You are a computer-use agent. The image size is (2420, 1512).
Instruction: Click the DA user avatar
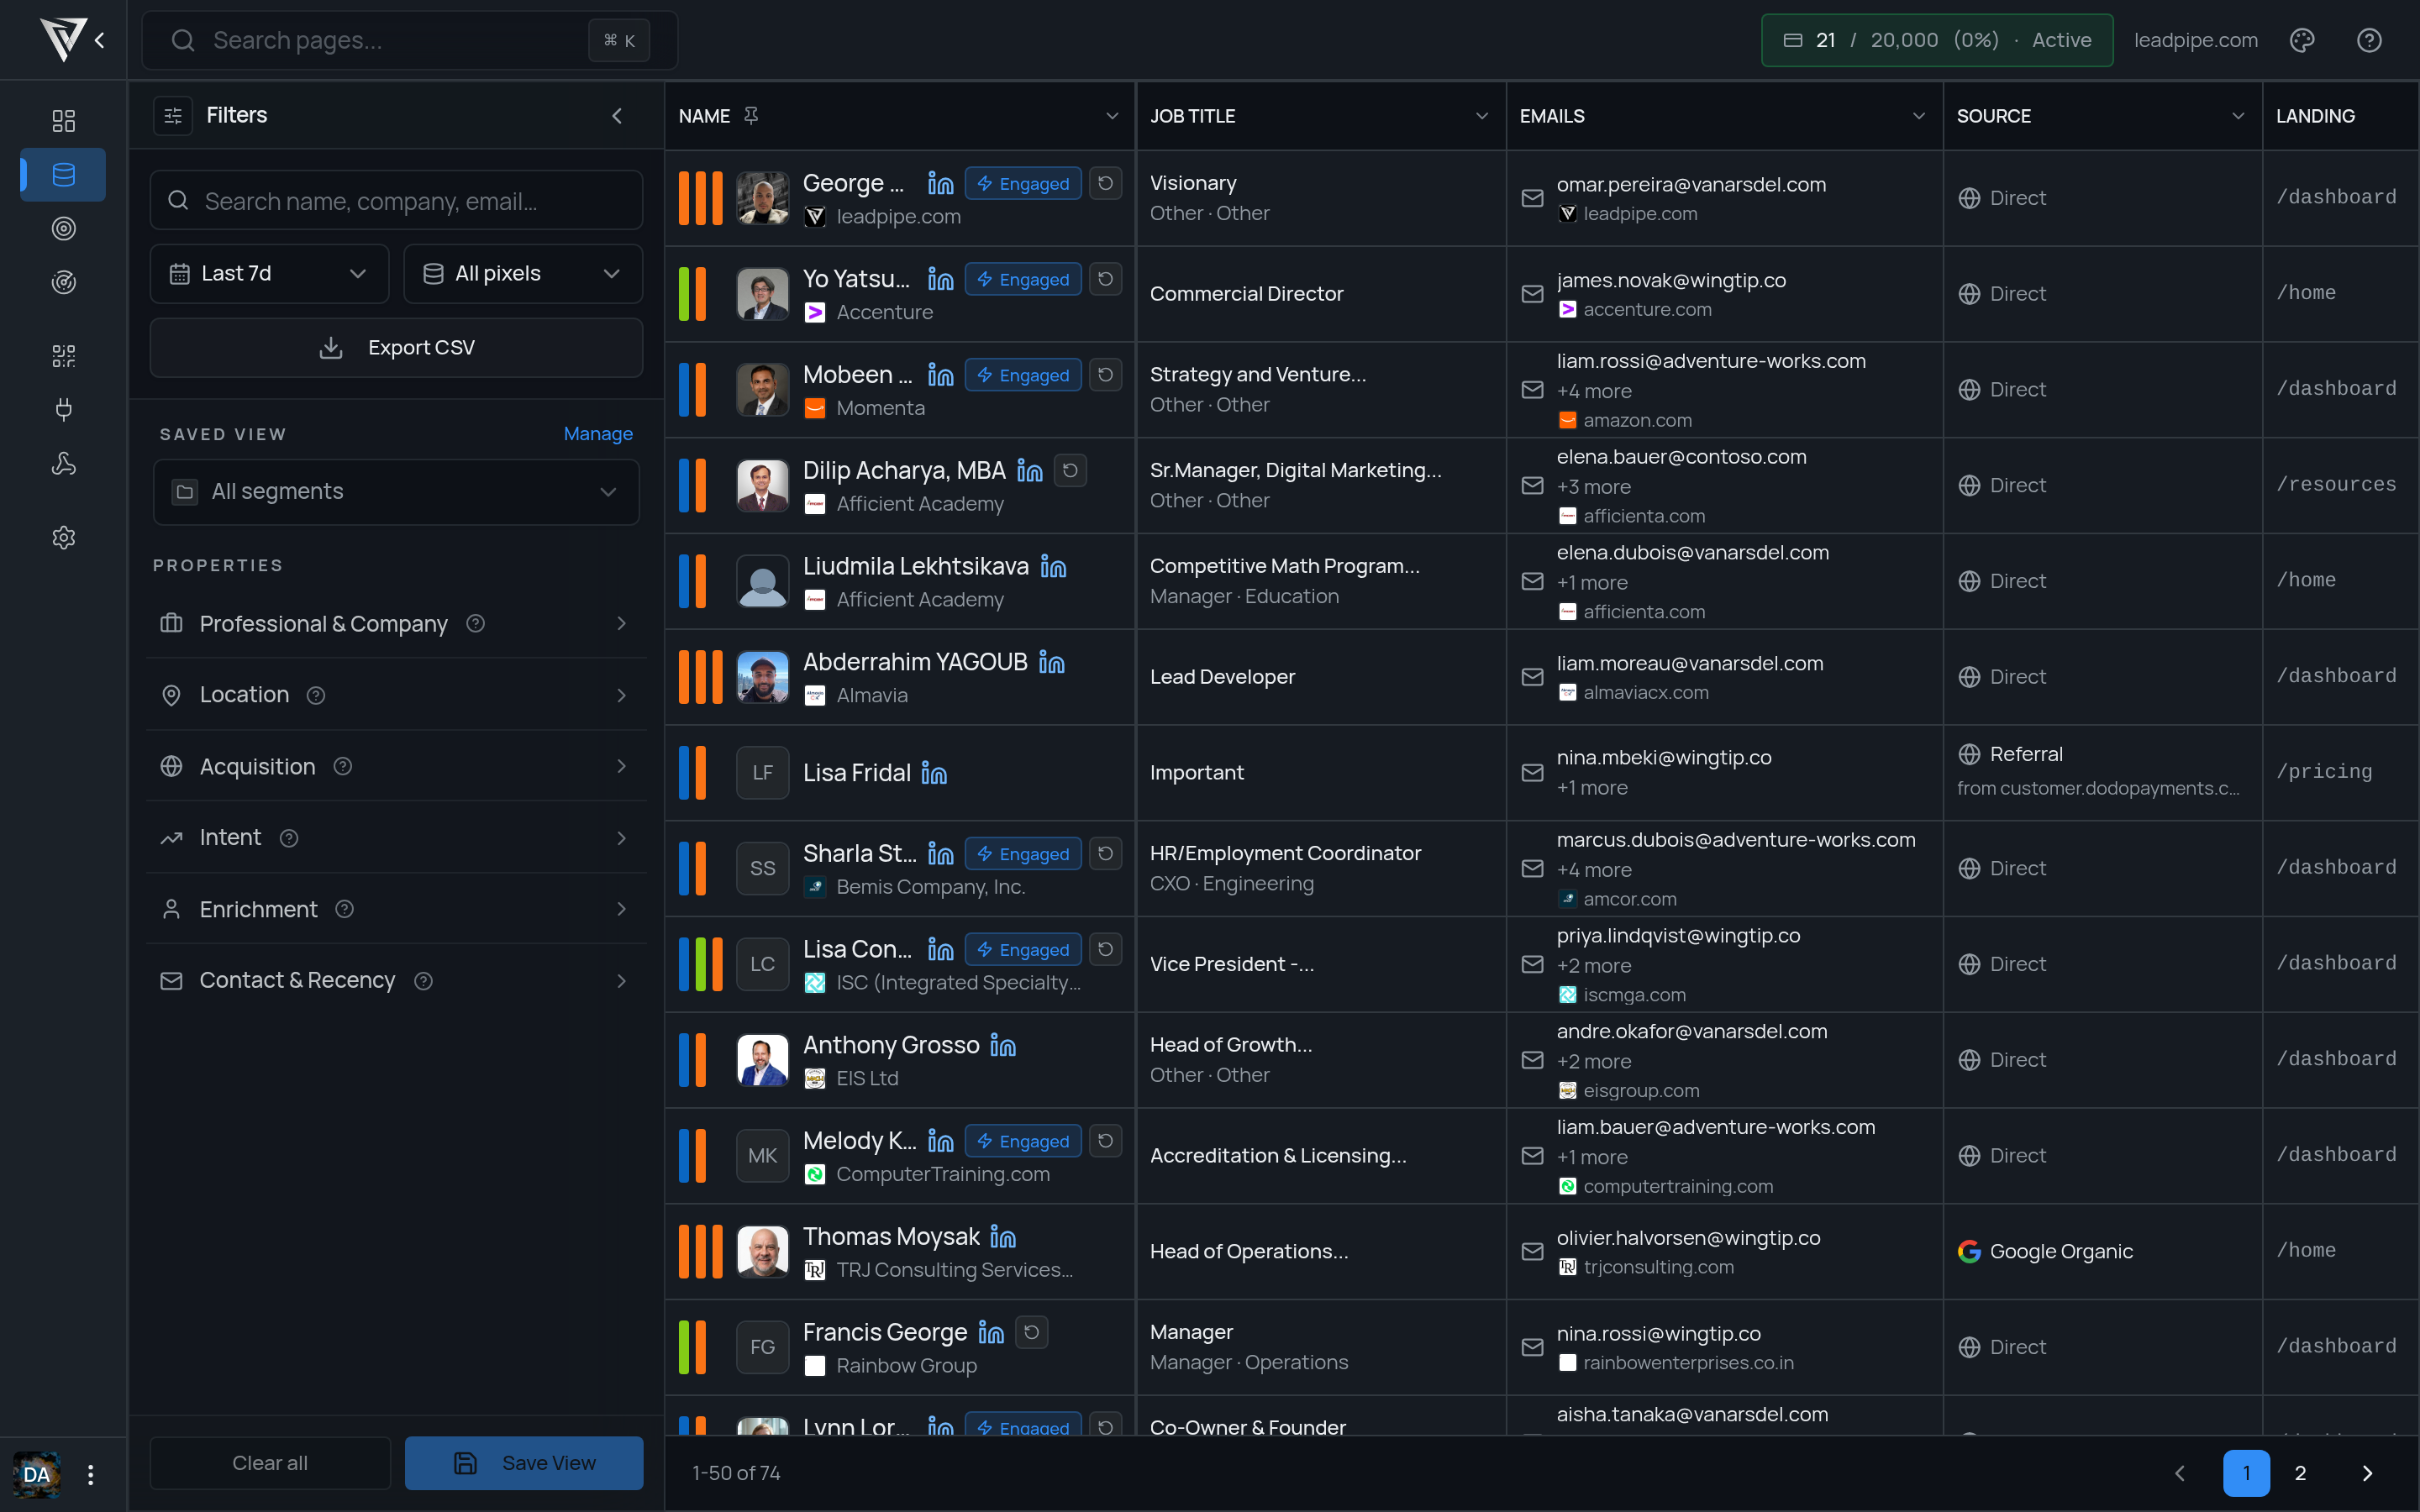tap(36, 1474)
